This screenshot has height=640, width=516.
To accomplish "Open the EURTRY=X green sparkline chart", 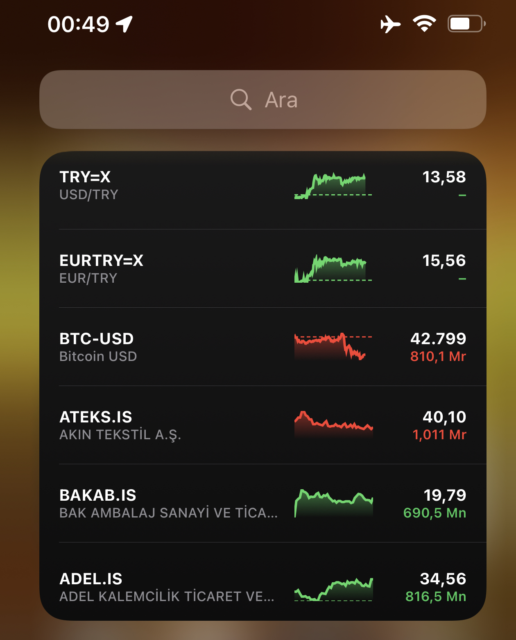I will [x=333, y=269].
